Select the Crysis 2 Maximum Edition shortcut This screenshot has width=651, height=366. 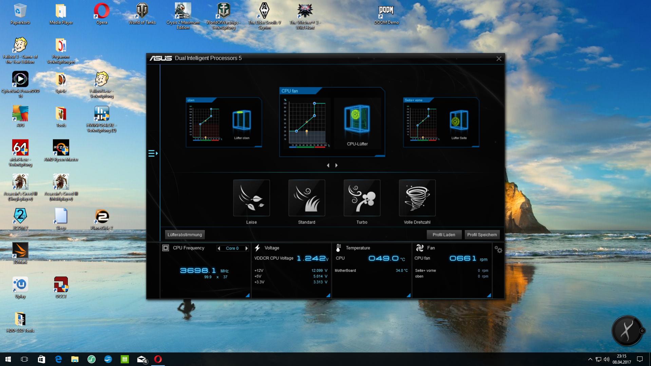[183, 16]
